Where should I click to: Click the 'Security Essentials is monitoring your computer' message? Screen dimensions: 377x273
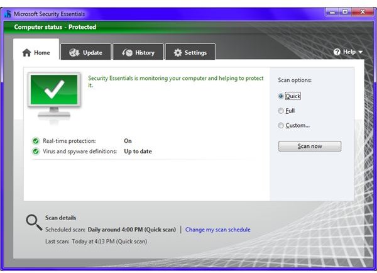(x=176, y=82)
